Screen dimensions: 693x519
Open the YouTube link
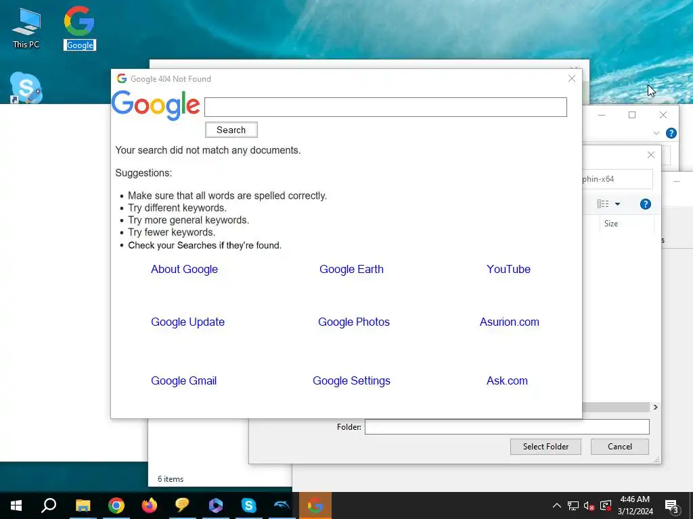coord(508,269)
